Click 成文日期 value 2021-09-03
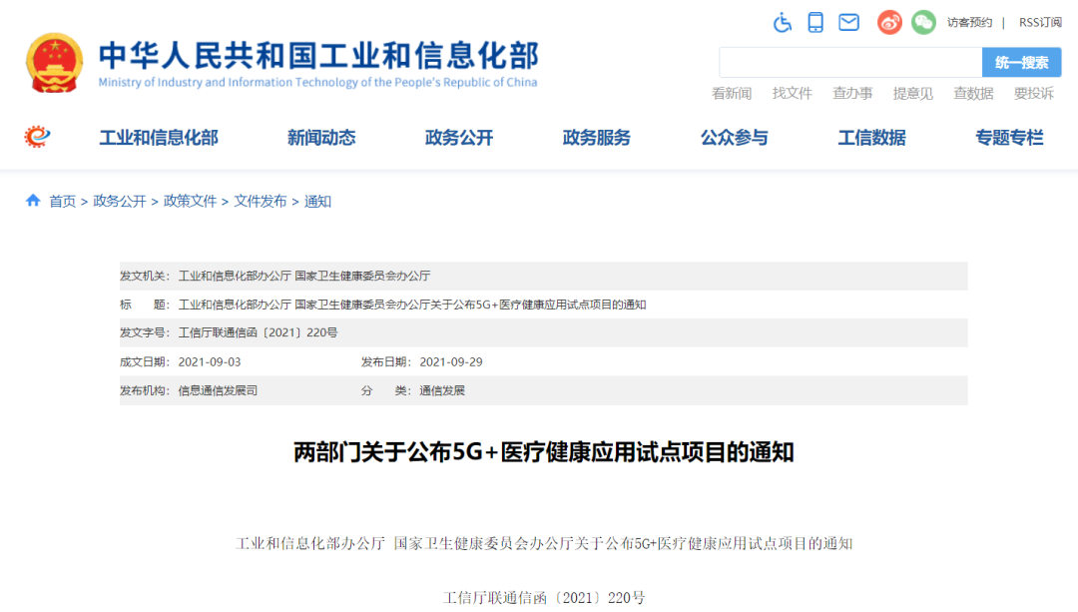 tap(210, 361)
